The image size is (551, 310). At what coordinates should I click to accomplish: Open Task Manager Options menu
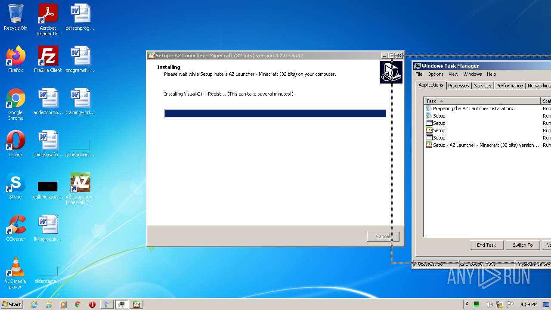click(x=435, y=74)
